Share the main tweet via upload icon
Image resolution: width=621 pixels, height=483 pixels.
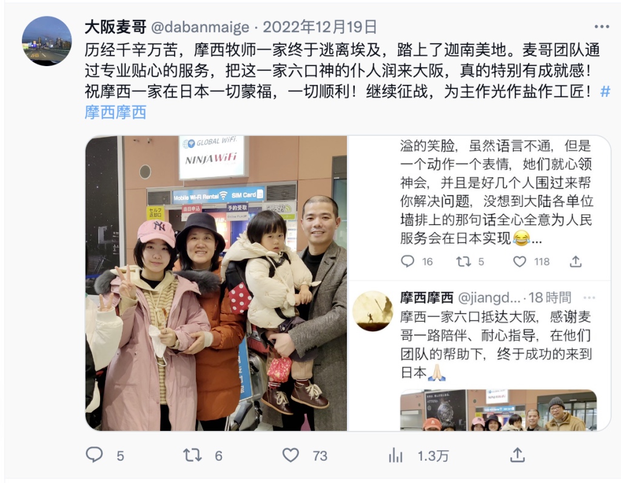(517, 455)
